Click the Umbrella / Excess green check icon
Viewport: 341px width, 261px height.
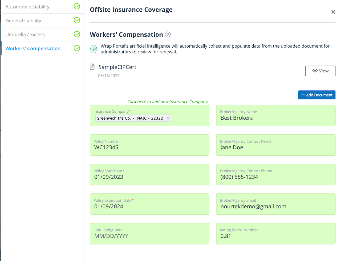tap(77, 34)
